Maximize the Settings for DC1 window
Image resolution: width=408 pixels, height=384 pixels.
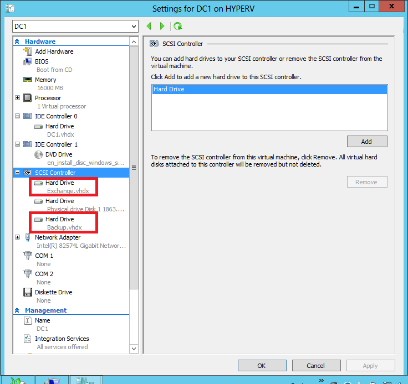(x=372, y=7)
